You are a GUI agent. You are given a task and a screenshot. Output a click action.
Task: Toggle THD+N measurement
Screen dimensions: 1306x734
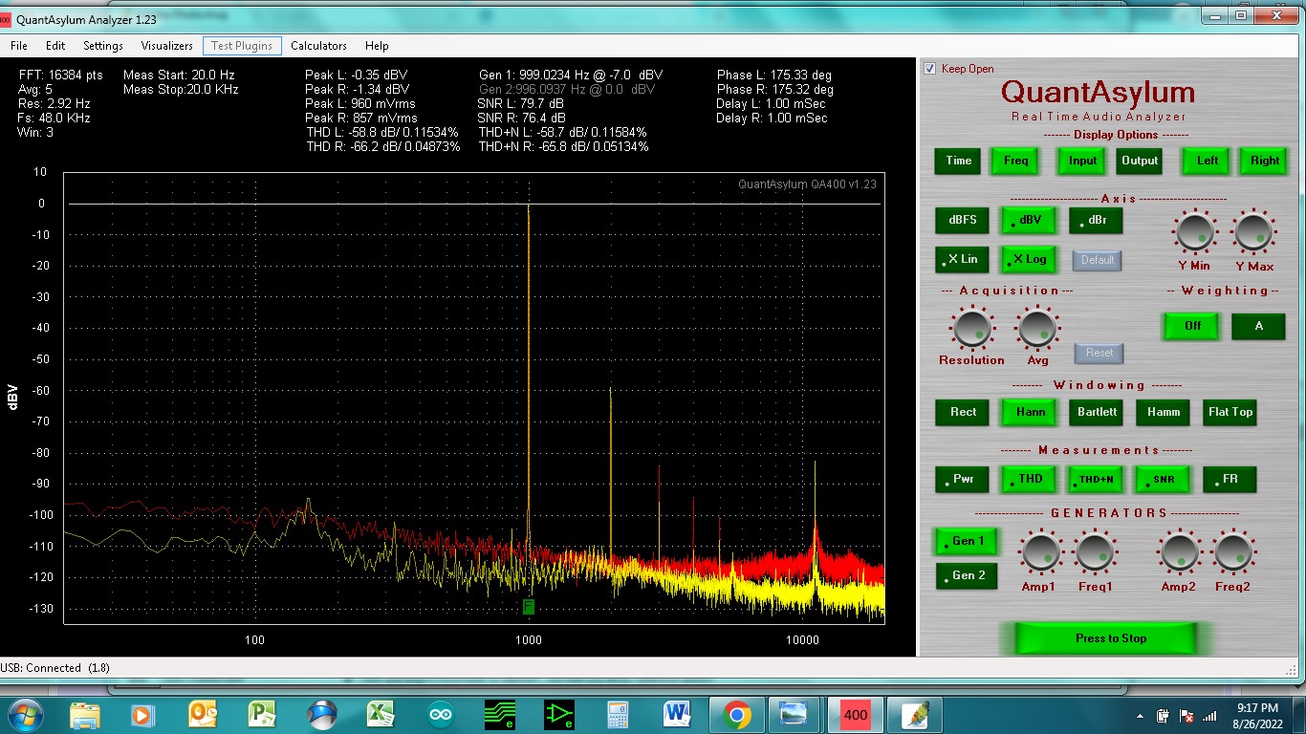[x=1097, y=479]
